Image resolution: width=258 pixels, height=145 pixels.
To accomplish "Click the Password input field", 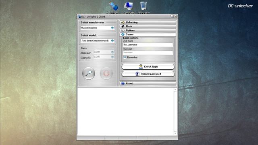I will pos(148,53).
